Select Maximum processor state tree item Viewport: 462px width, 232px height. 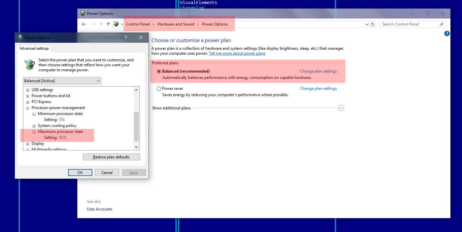(x=60, y=132)
